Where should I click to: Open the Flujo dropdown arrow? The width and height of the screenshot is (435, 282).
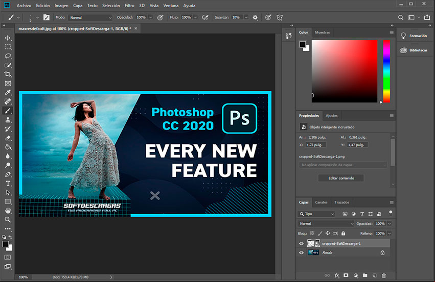196,17
